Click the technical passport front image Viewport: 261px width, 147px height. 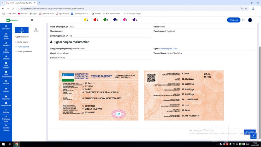98,95
